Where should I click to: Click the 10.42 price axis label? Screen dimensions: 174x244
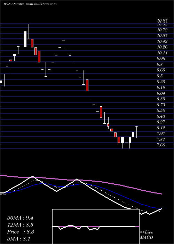click(162, 41)
